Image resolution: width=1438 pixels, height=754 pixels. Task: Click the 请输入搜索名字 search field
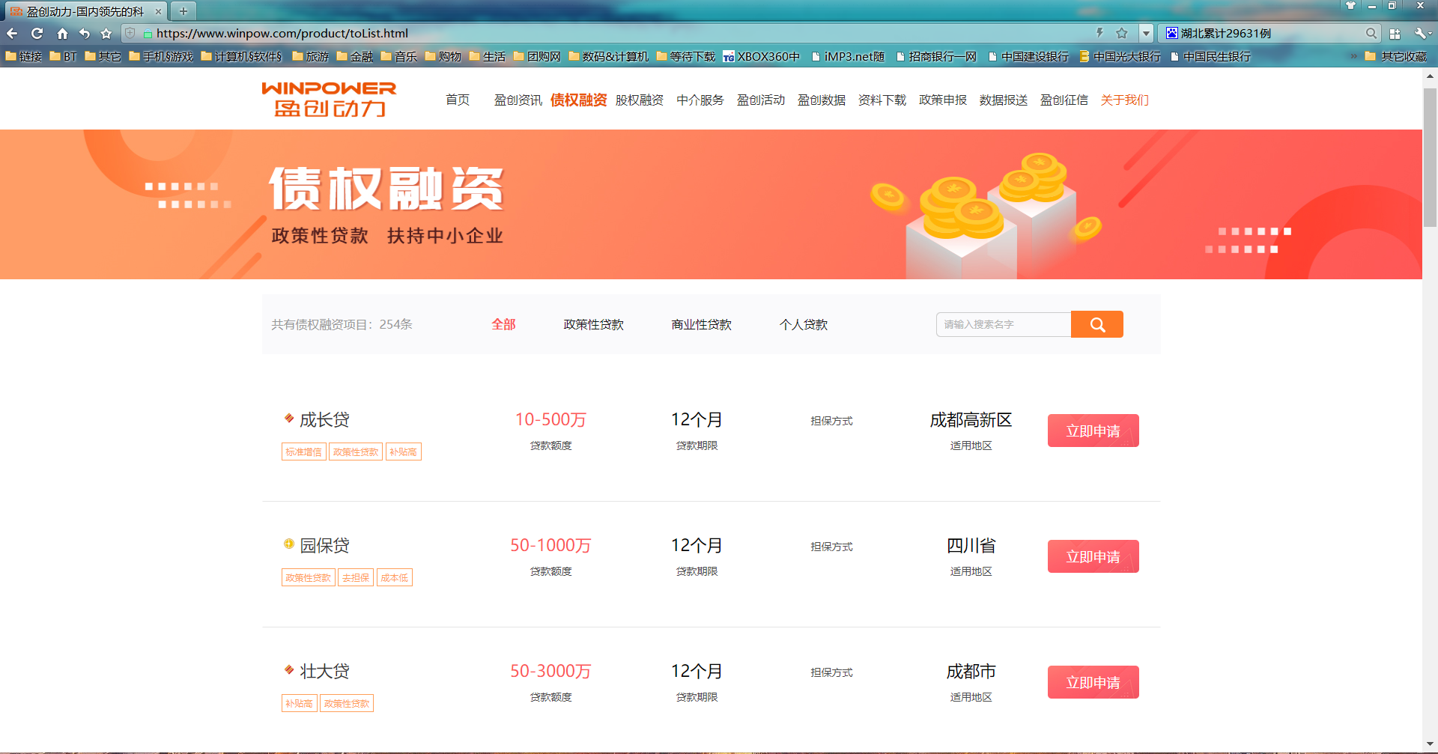pos(1004,324)
